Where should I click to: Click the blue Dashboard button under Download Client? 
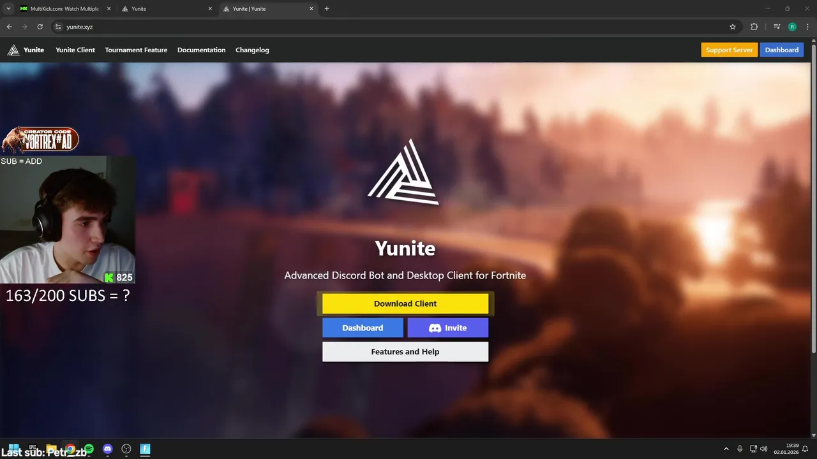coord(363,328)
